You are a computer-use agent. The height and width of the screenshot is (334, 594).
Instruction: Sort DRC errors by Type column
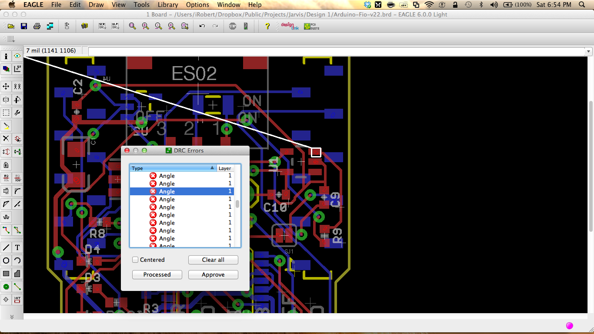click(x=173, y=168)
